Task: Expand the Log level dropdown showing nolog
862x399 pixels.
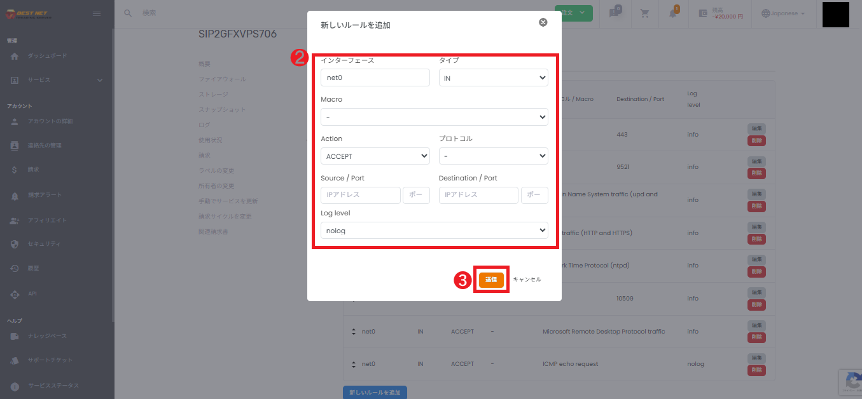Action: [x=434, y=230]
